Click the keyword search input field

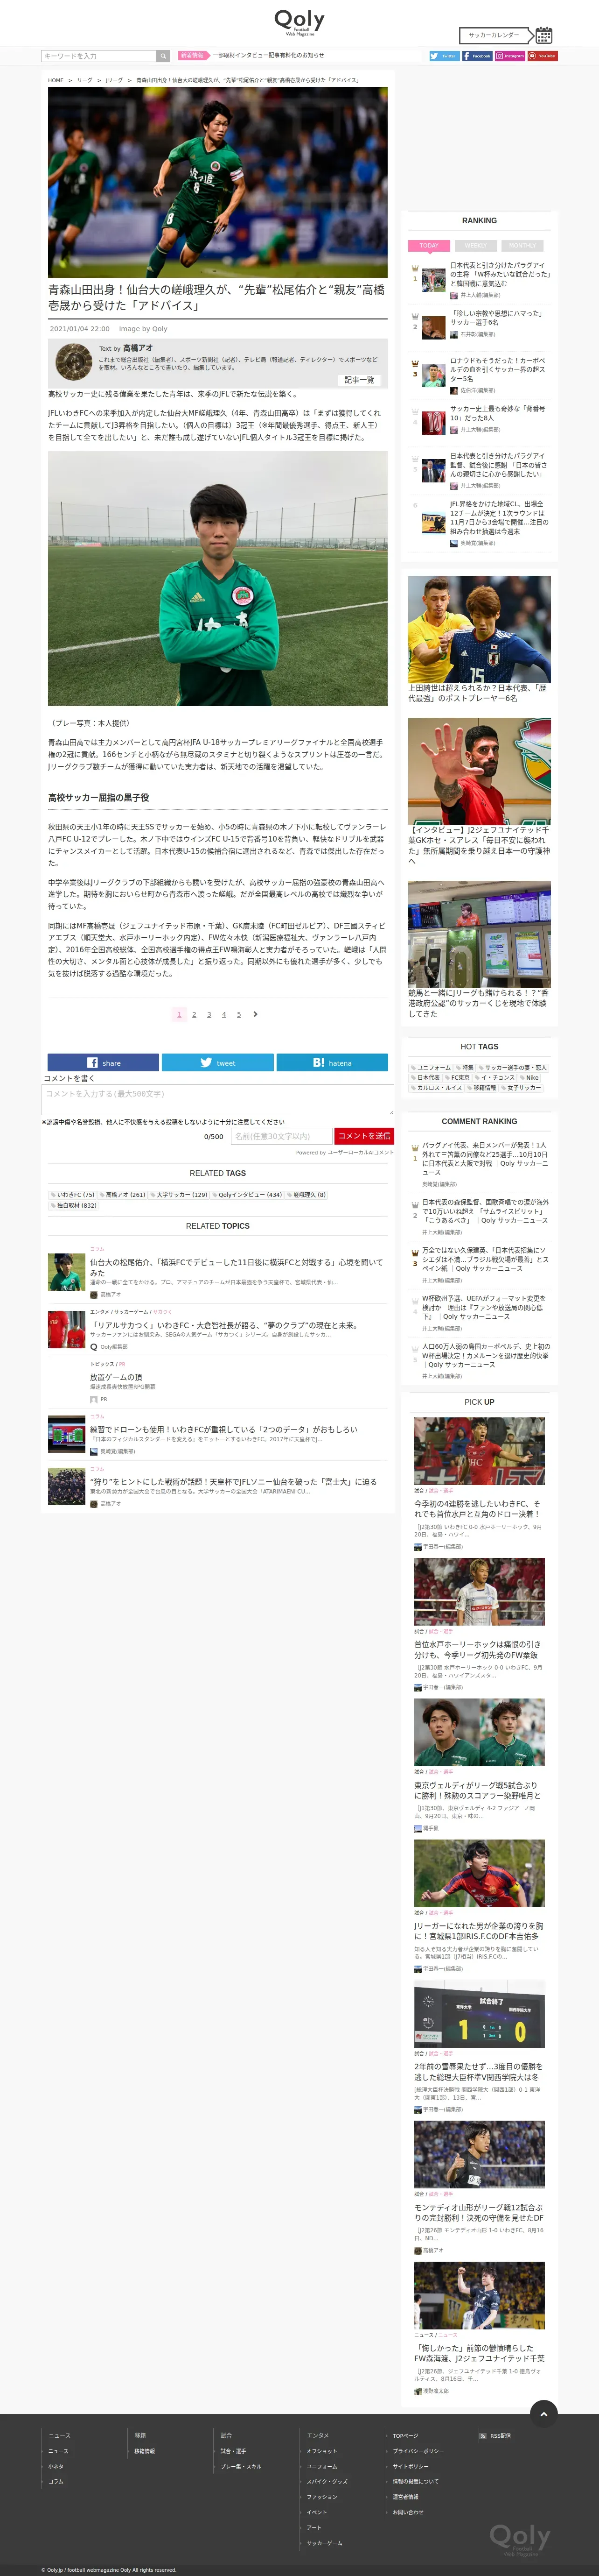99,56
